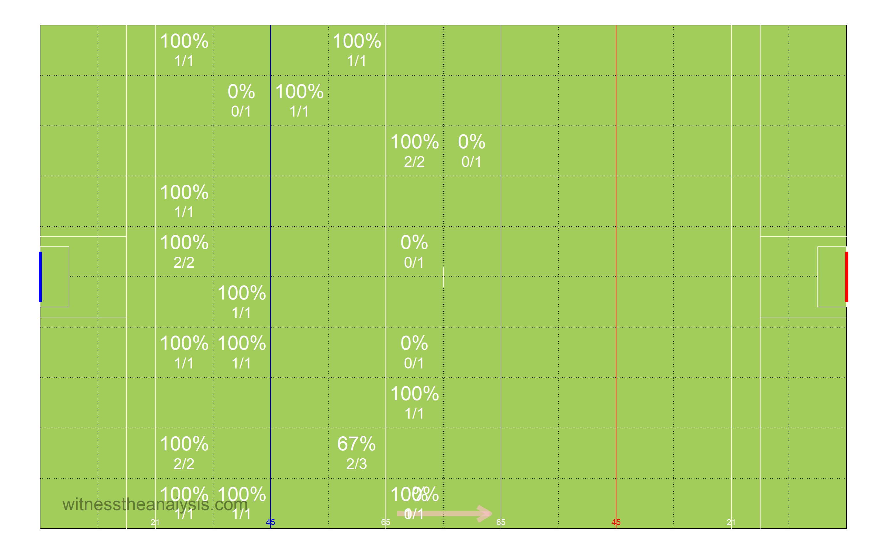The image size is (887, 554).
Task: Click the white 21 label near right goal
Action: coord(731,523)
